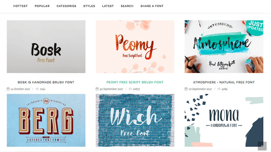Open the Styles menu
Viewport: 271px width, 152px height.
(x=89, y=6)
